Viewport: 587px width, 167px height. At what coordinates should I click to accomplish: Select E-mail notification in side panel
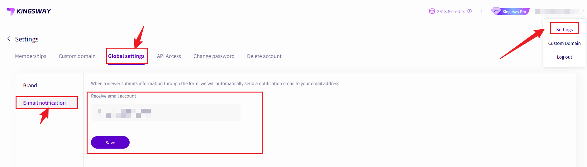pyautogui.click(x=44, y=103)
